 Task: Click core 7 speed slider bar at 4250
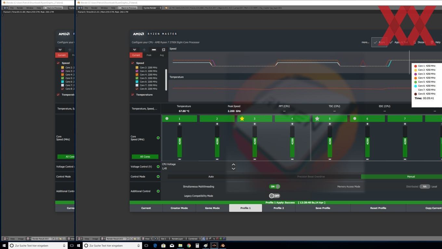(405, 142)
